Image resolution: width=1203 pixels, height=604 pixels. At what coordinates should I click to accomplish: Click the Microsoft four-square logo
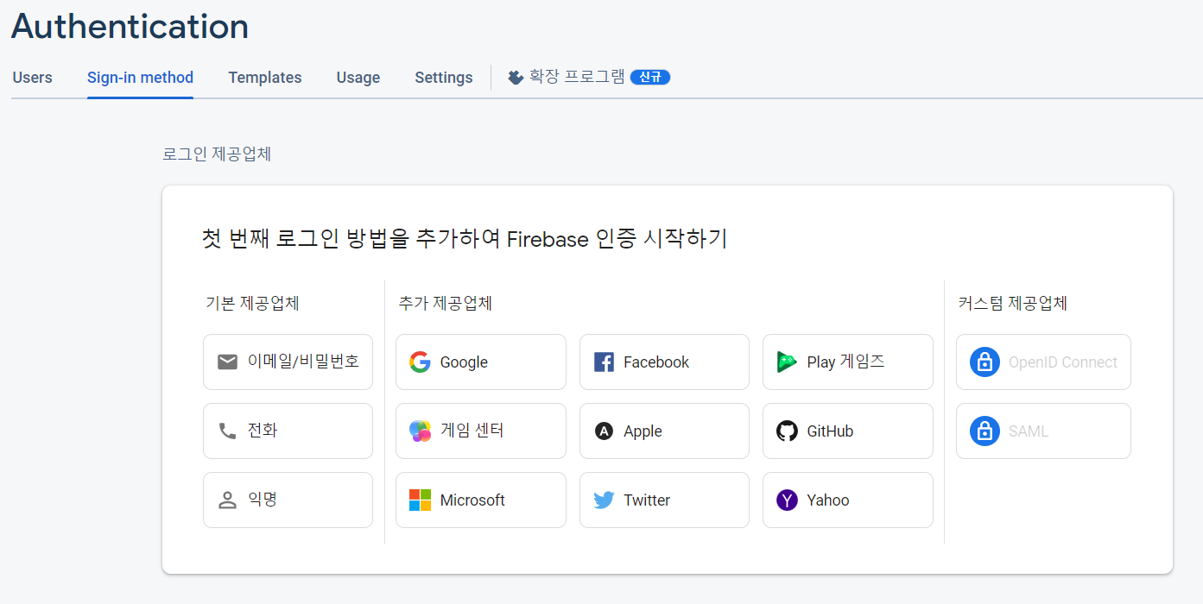click(420, 500)
